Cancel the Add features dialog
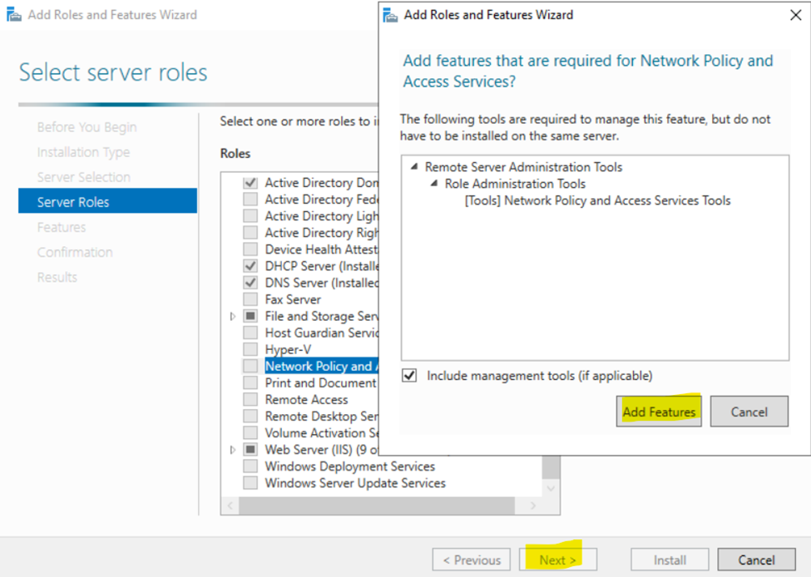The height and width of the screenshot is (577, 811). (749, 412)
